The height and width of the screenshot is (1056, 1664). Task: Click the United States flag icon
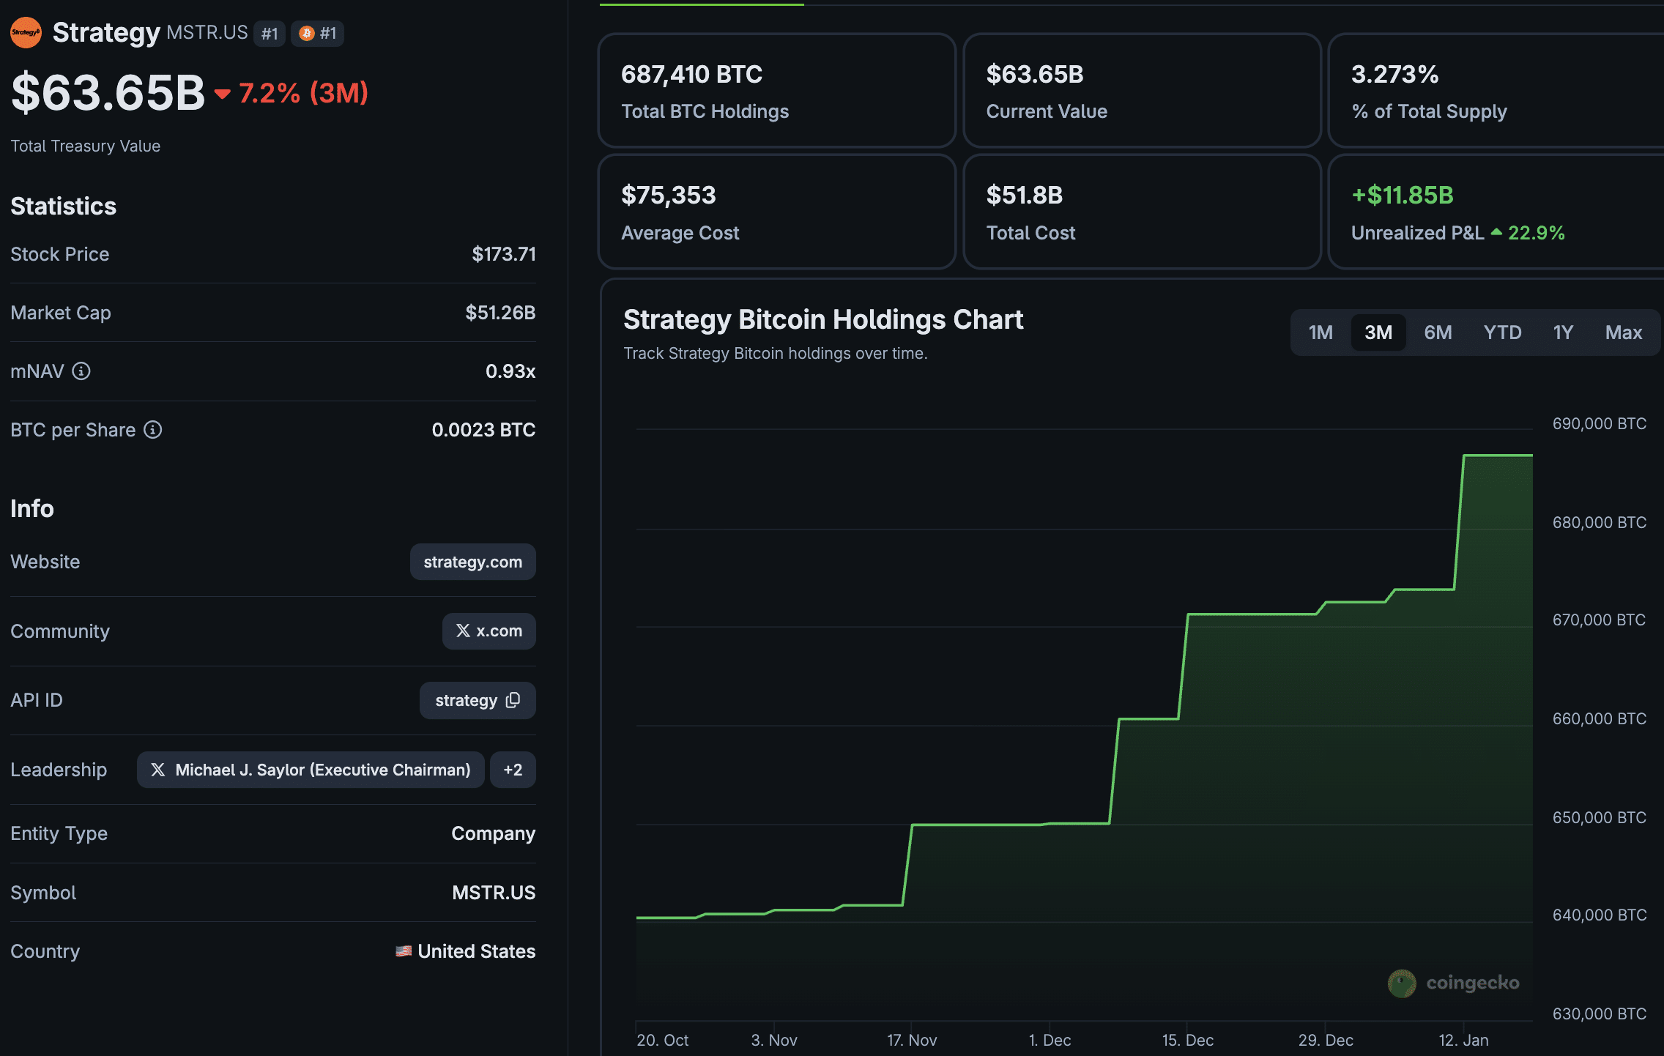(404, 951)
